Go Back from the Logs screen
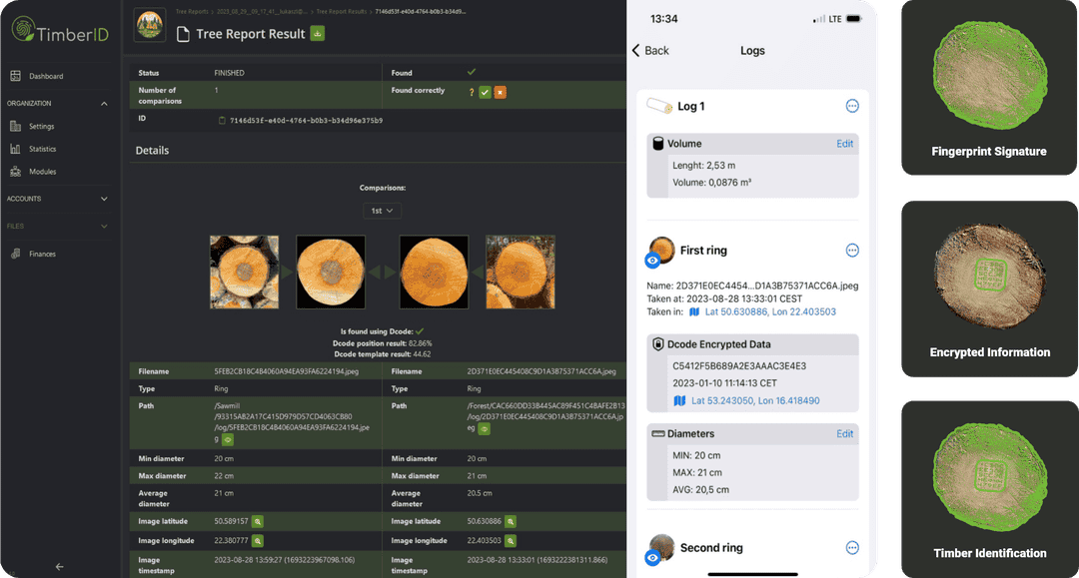This screenshot has height=578, width=1079. [x=650, y=51]
